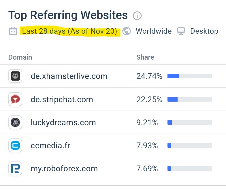Click the Domain column header
Viewport: 226px width, 190px height.
click(x=20, y=57)
